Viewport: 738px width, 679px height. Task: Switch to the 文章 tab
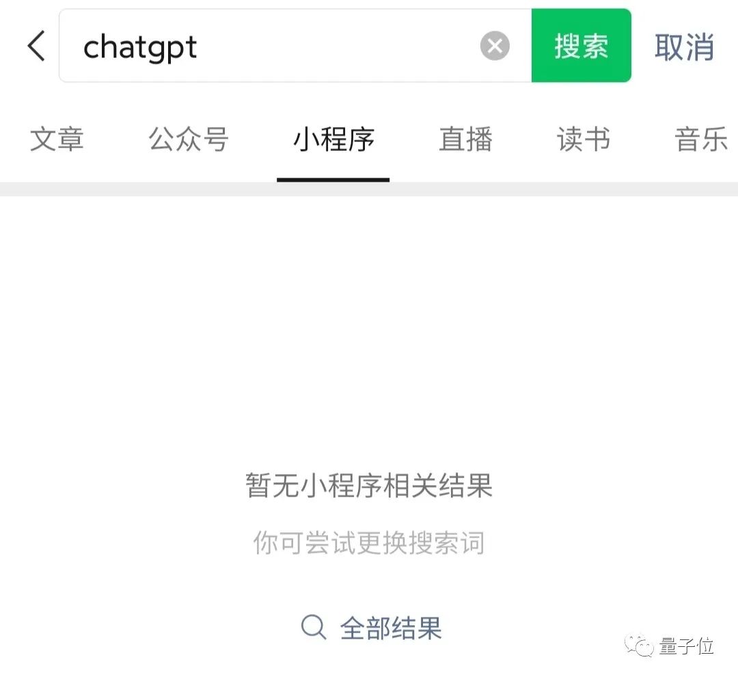57,139
